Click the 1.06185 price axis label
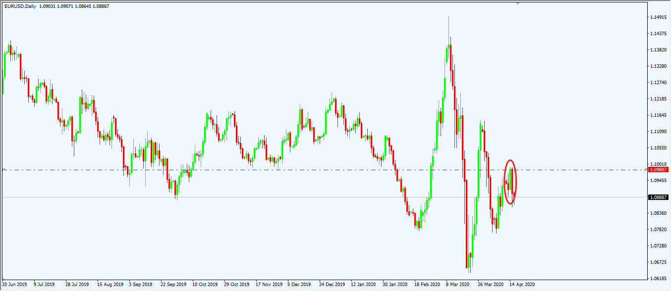The image size is (671, 291). tap(658, 279)
